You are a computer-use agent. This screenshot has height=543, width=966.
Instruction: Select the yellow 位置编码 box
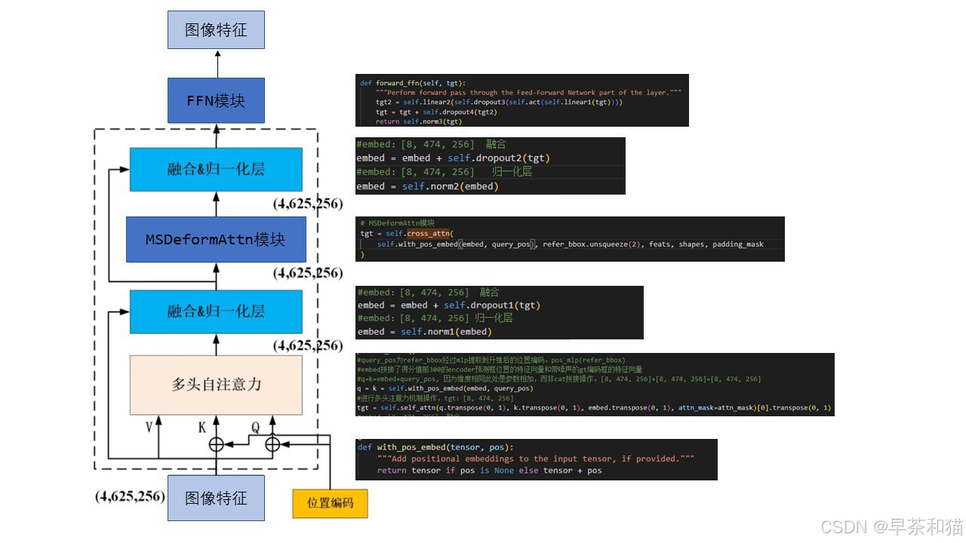330,503
